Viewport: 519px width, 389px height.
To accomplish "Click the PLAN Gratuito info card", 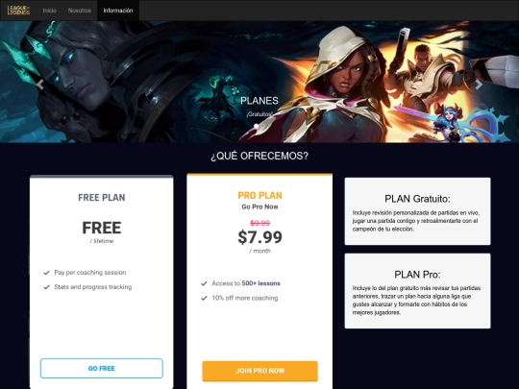I will pyautogui.click(x=417, y=211).
